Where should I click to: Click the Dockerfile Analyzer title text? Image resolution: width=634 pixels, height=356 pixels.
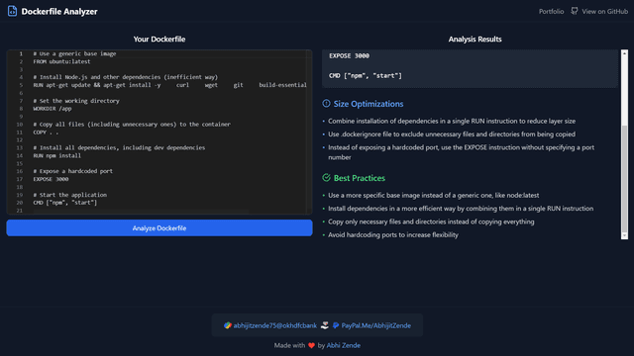point(59,11)
